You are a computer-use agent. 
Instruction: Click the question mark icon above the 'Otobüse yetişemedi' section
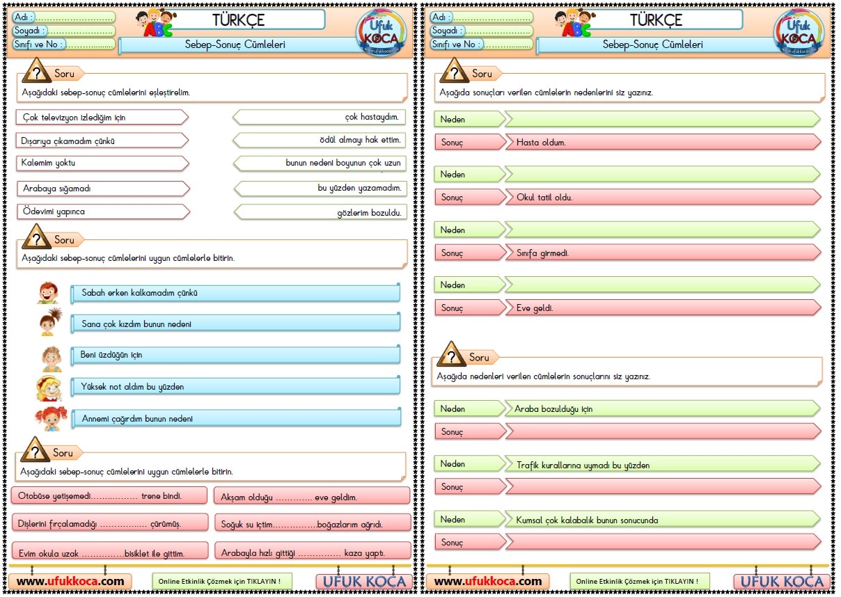[x=34, y=450]
